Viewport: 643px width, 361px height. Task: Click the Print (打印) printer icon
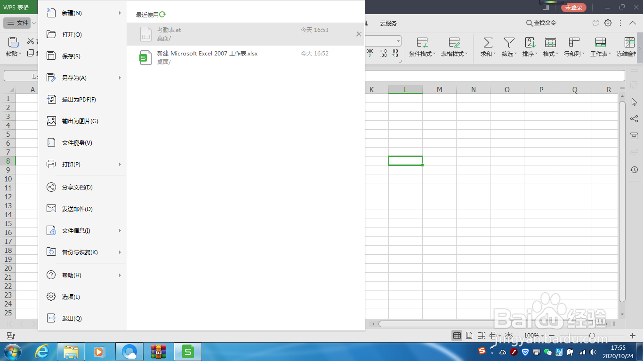(x=51, y=165)
